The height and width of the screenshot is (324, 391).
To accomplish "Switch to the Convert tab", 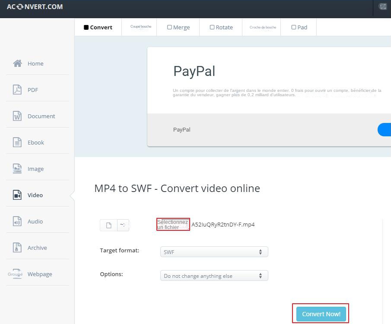I will pos(98,27).
